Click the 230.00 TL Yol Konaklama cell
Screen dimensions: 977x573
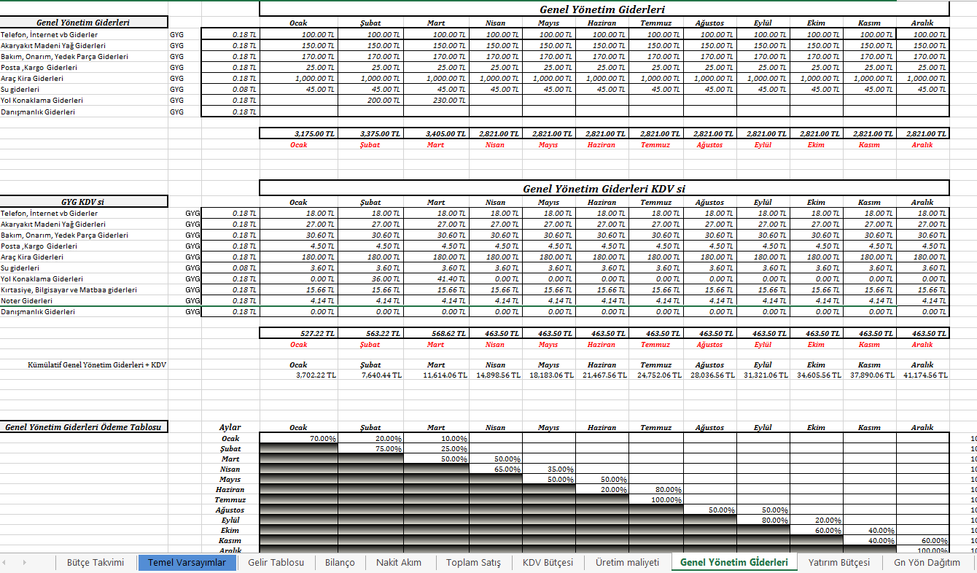[436, 101]
